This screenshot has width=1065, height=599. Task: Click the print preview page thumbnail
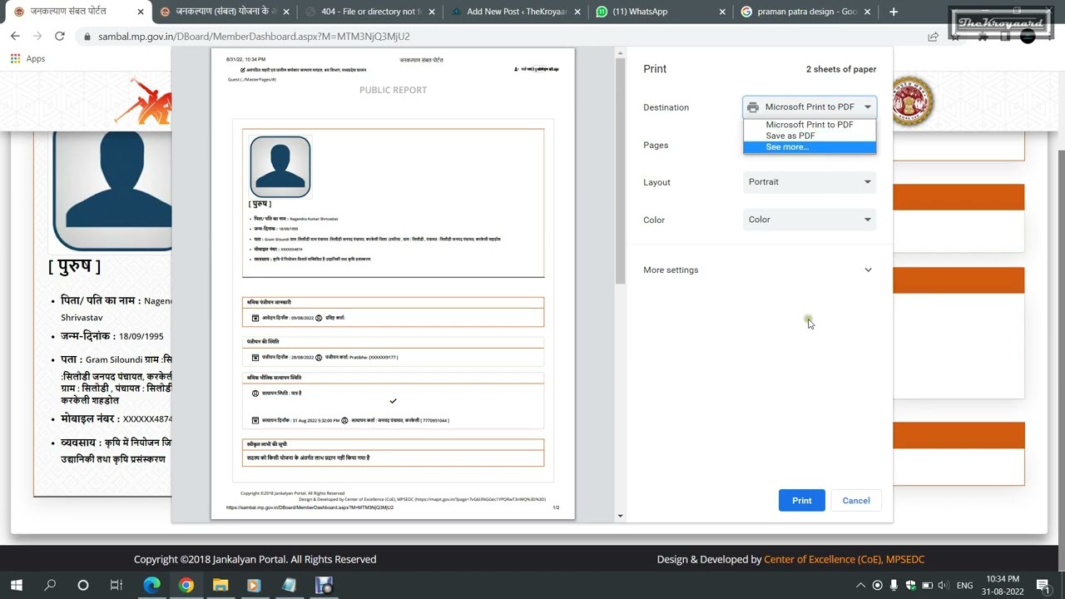click(x=393, y=284)
